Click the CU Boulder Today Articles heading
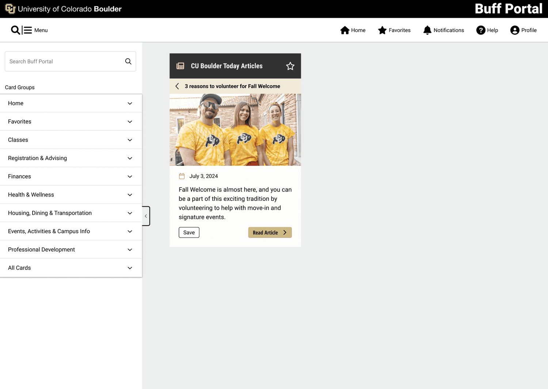 227,66
